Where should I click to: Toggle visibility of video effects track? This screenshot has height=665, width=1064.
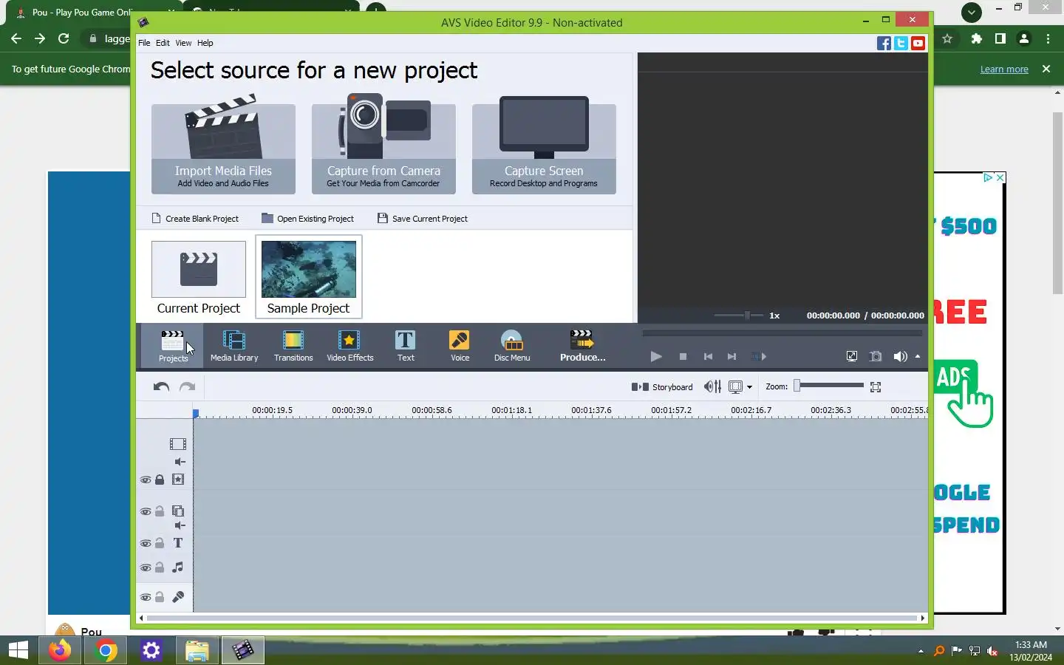146,480
